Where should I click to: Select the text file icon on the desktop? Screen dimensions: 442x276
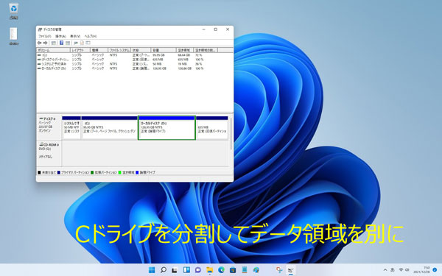tap(13, 36)
